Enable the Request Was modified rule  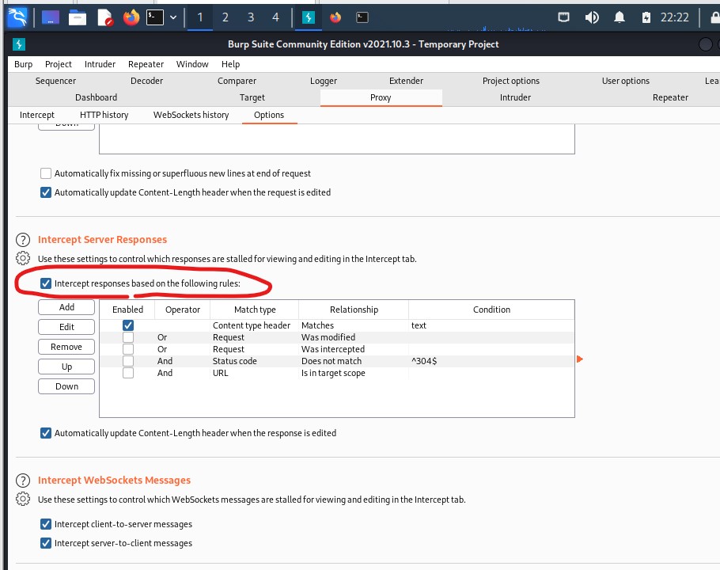pyautogui.click(x=128, y=337)
